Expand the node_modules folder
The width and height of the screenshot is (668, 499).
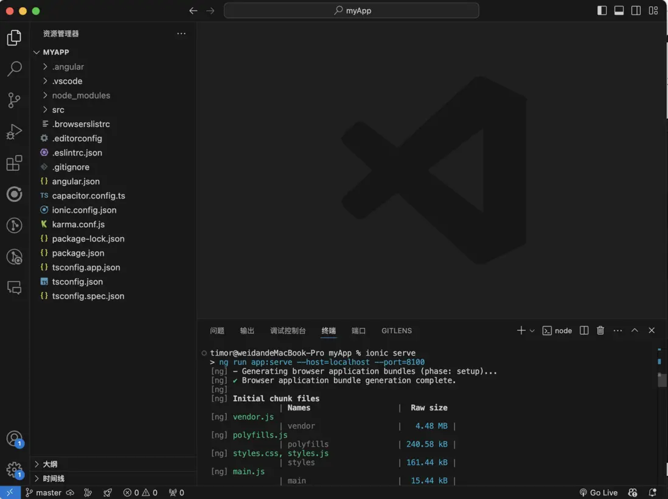click(x=80, y=95)
